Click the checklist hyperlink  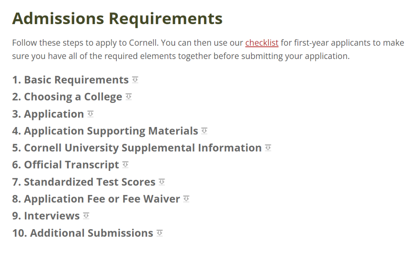(262, 43)
